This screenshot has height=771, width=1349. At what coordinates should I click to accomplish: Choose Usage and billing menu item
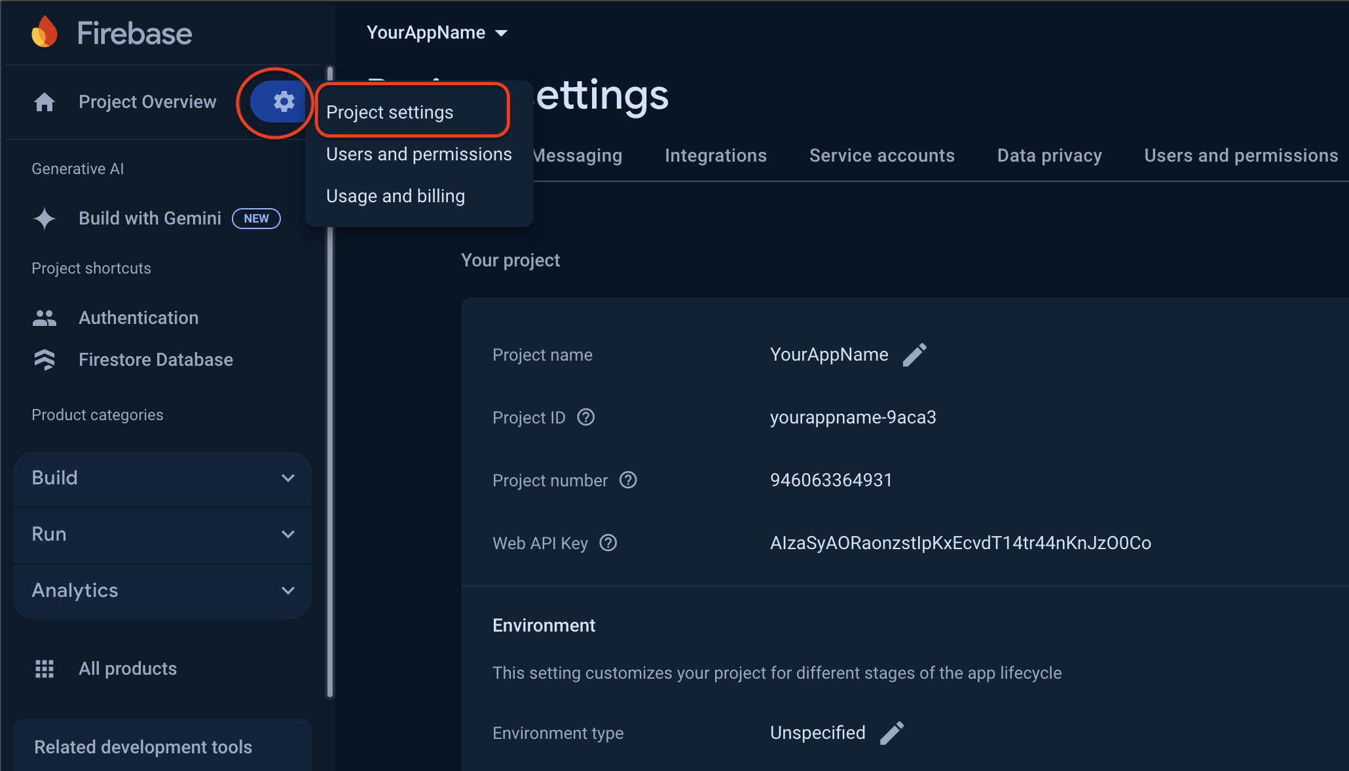point(396,196)
